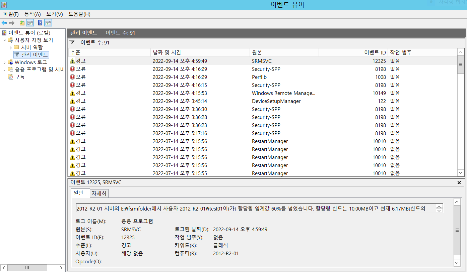Toggle the Show/Hide Action Pane icon
This screenshot has height=272, width=467.
48,23
